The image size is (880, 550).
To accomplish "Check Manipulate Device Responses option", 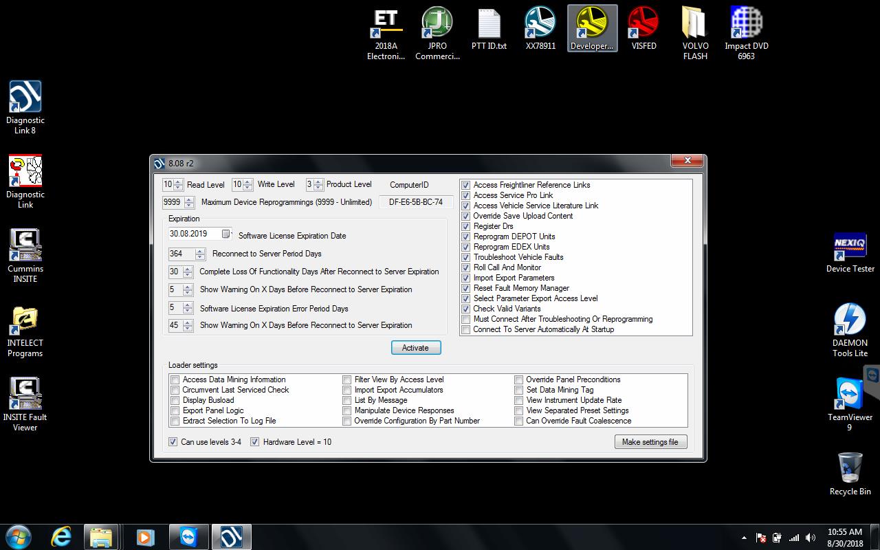I will pos(347,410).
